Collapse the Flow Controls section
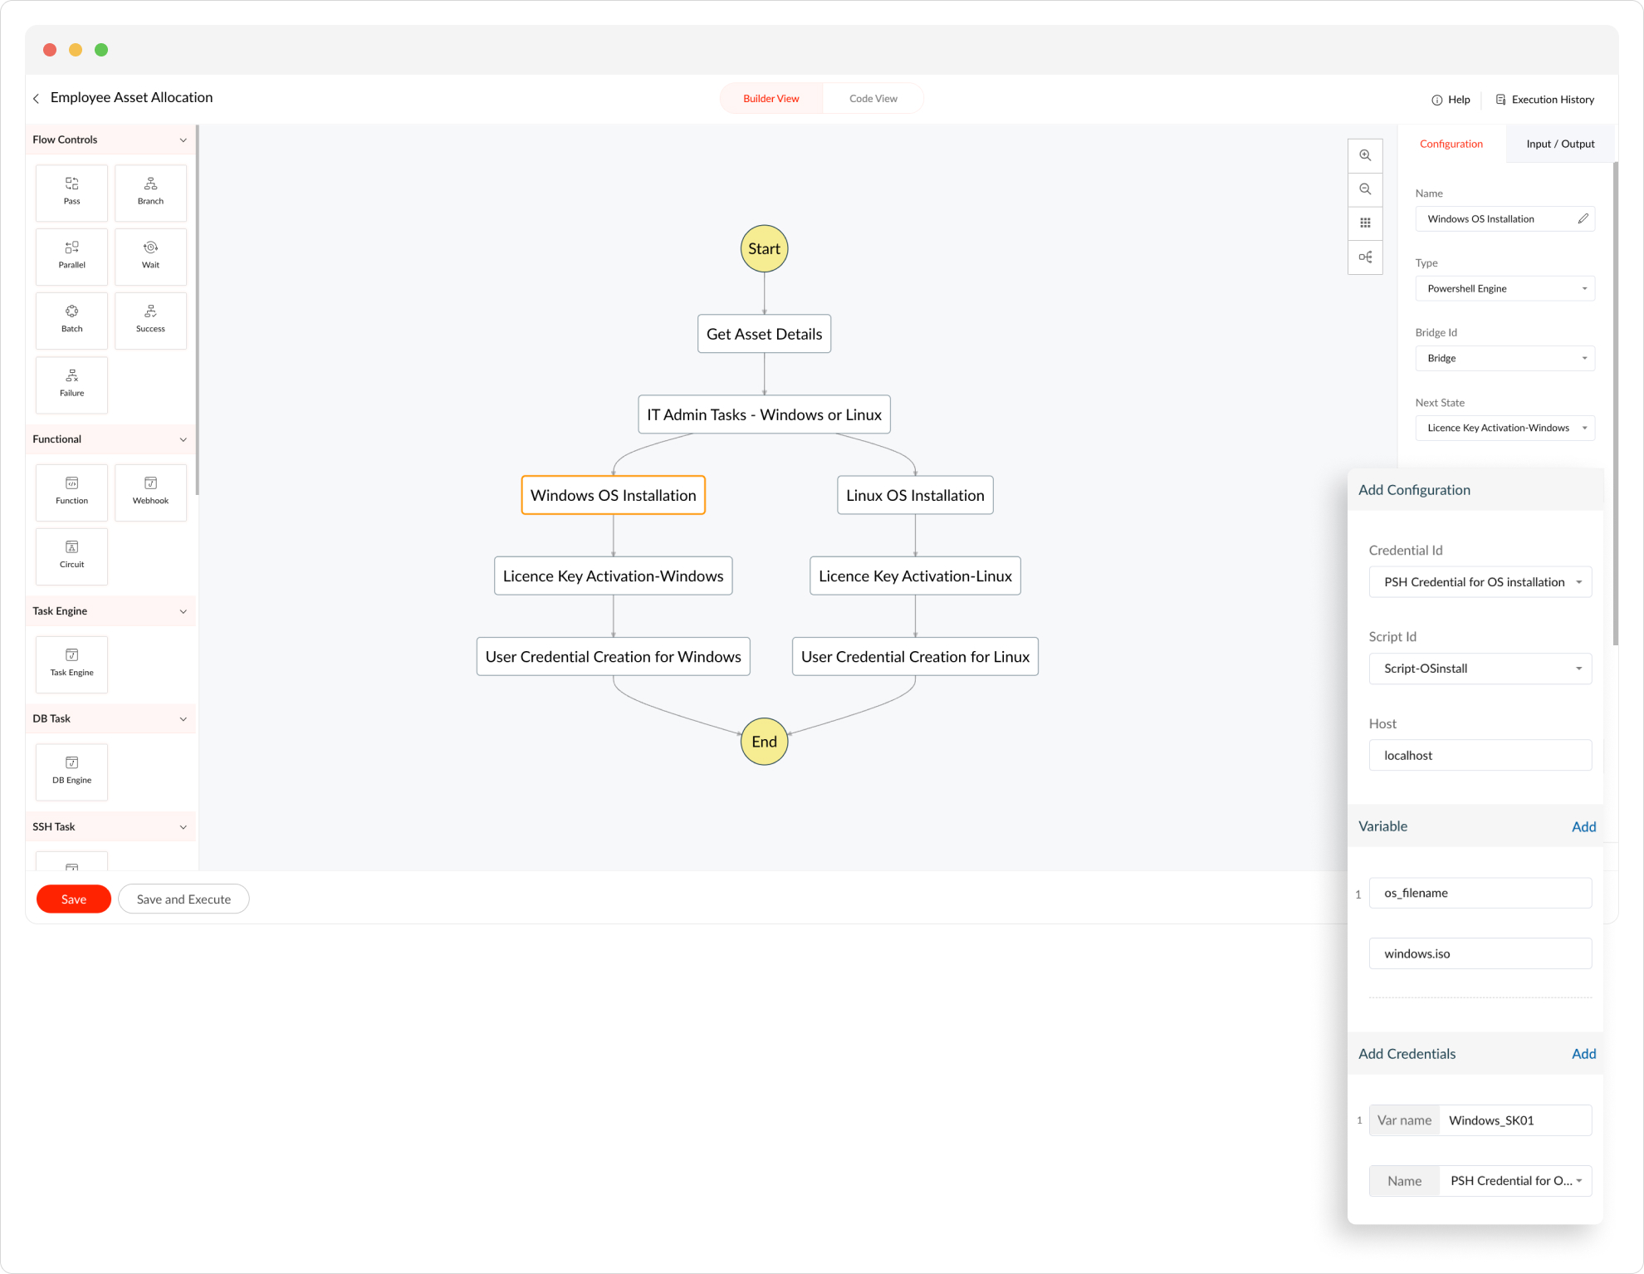This screenshot has height=1274, width=1644. click(x=183, y=140)
